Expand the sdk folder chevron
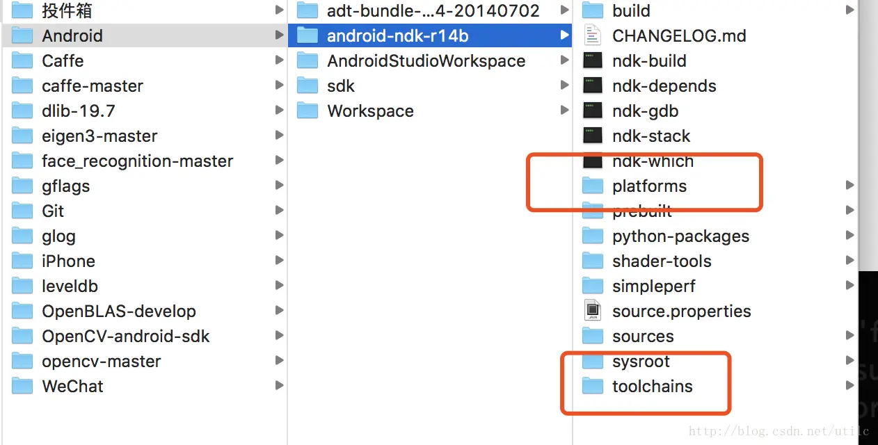The width and height of the screenshot is (878, 445). pos(564,86)
